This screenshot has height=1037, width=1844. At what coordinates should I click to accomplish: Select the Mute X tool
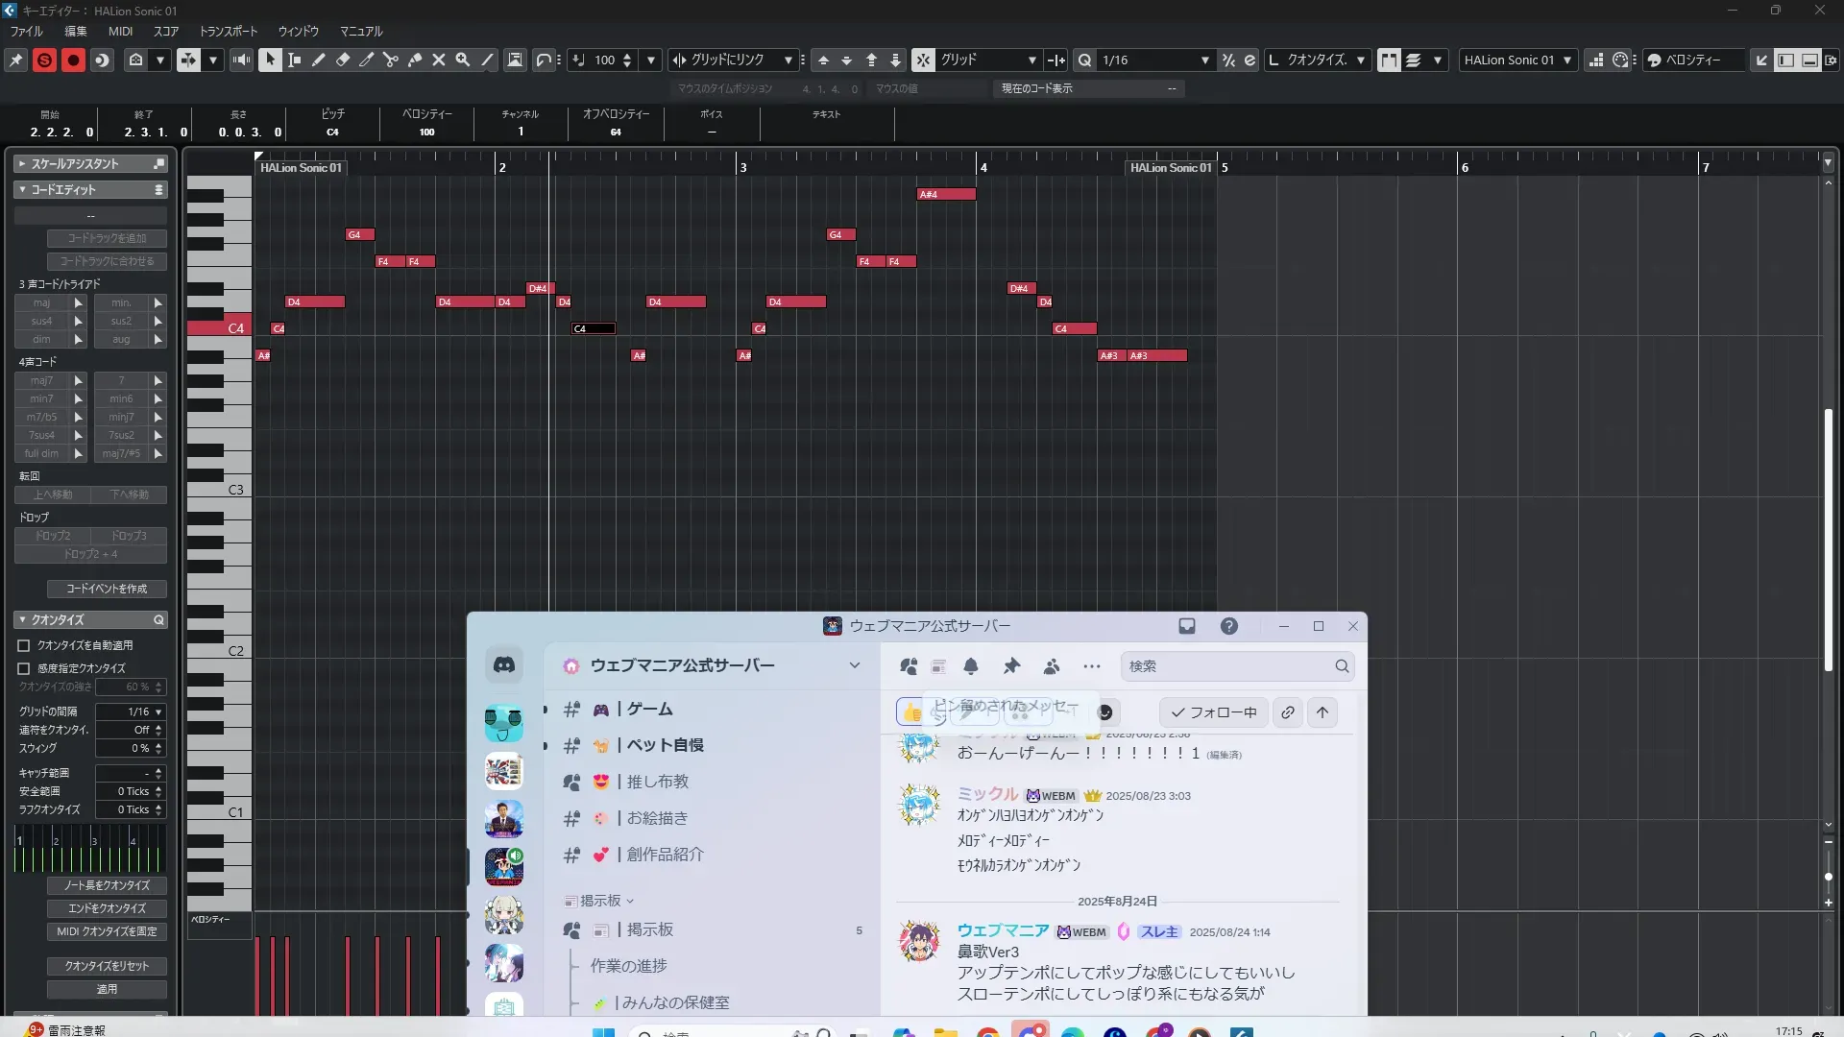(439, 60)
